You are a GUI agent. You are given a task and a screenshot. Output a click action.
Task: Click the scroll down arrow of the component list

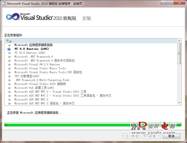tap(179, 103)
